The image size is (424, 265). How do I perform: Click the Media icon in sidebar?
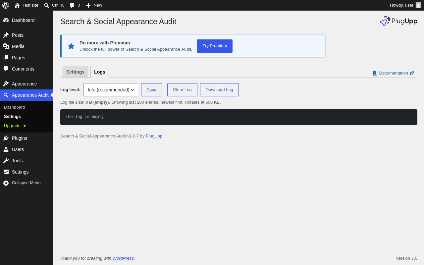(x=6, y=46)
